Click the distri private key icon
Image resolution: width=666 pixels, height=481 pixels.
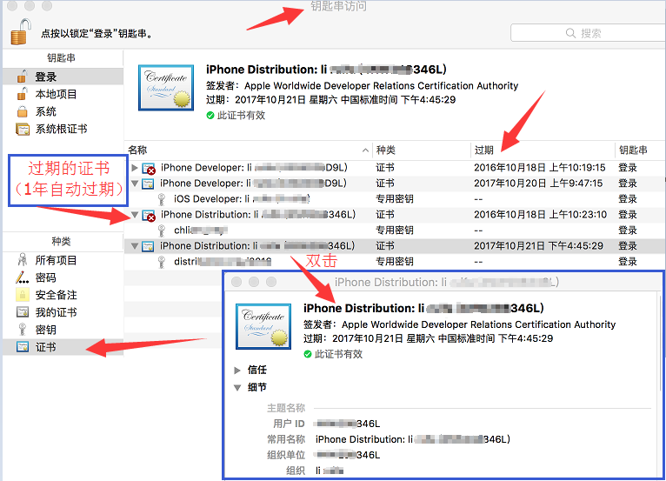[162, 262]
